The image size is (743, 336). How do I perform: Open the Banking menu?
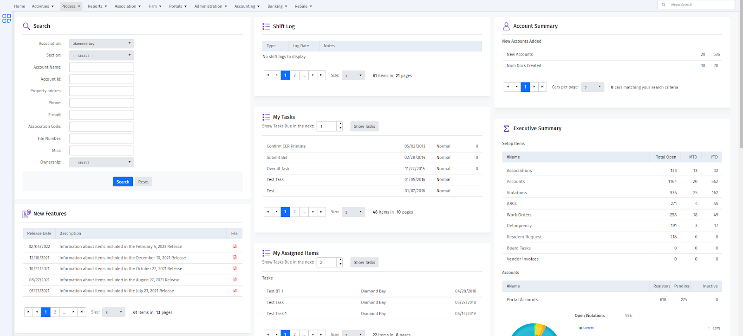[277, 6]
